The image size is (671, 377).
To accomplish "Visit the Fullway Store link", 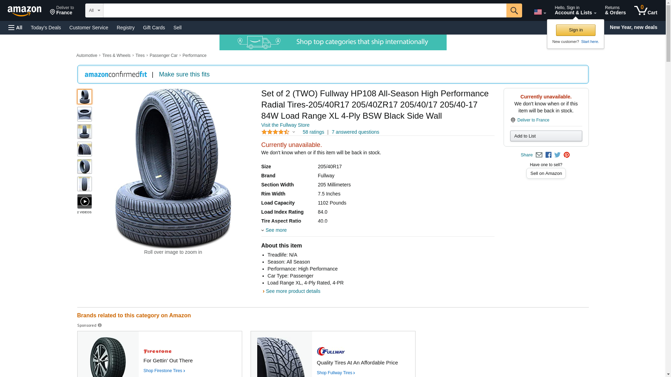I will point(285,125).
